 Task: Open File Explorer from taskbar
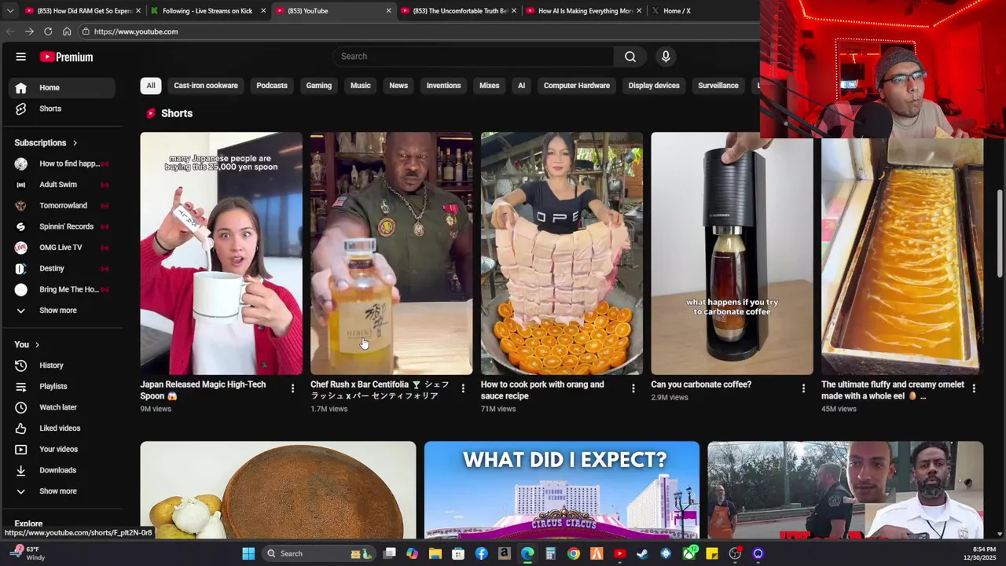coord(435,553)
